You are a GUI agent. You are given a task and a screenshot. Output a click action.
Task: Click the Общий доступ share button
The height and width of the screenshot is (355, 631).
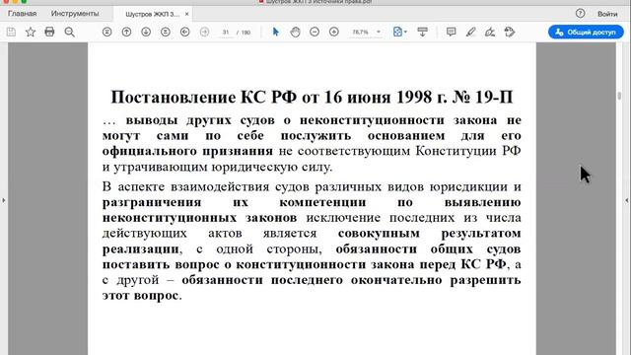(586, 33)
